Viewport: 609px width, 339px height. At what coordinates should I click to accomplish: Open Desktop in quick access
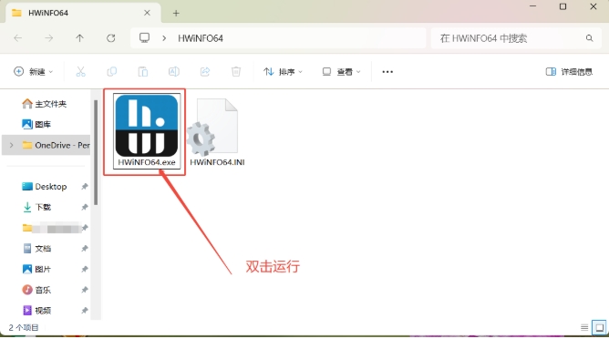point(45,187)
